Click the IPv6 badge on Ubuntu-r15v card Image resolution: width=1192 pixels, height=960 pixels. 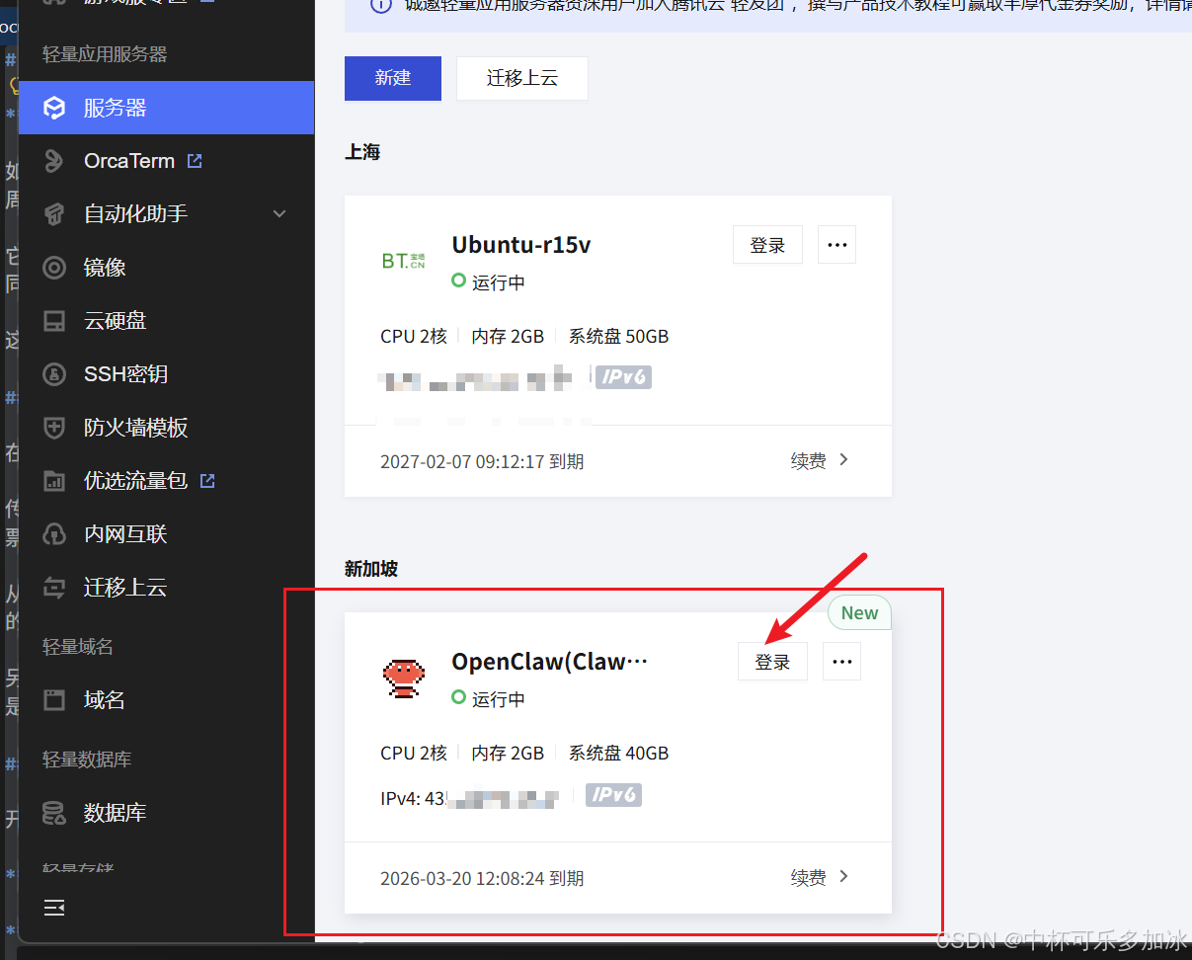(623, 377)
